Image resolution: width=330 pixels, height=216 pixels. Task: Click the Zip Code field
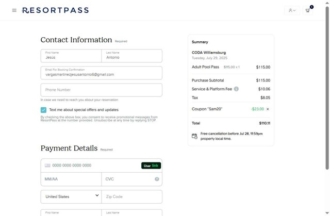(x=132, y=196)
